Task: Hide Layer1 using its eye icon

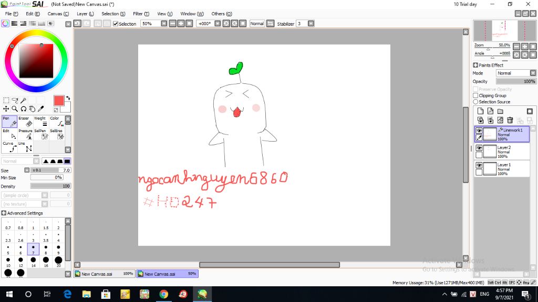Action: click(479, 165)
